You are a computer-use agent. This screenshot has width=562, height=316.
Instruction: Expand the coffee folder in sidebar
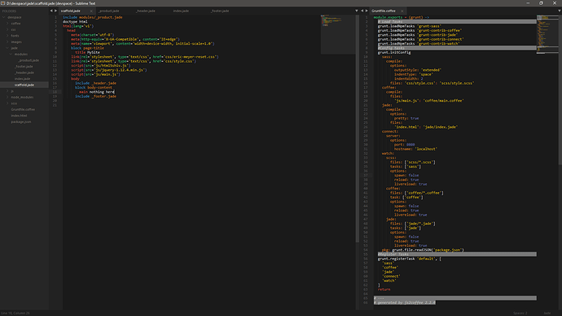pyautogui.click(x=7, y=24)
